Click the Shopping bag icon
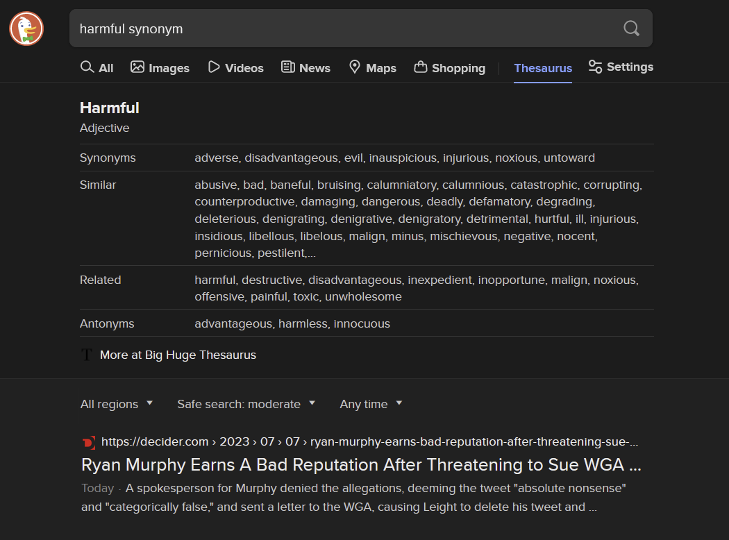 (x=420, y=67)
